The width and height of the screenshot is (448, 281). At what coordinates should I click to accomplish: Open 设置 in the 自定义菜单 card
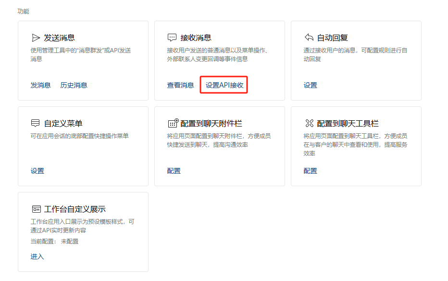pyautogui.click(x=37, y=171)
